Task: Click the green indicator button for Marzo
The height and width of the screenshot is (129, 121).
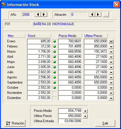Action: (x=54, y=52)
